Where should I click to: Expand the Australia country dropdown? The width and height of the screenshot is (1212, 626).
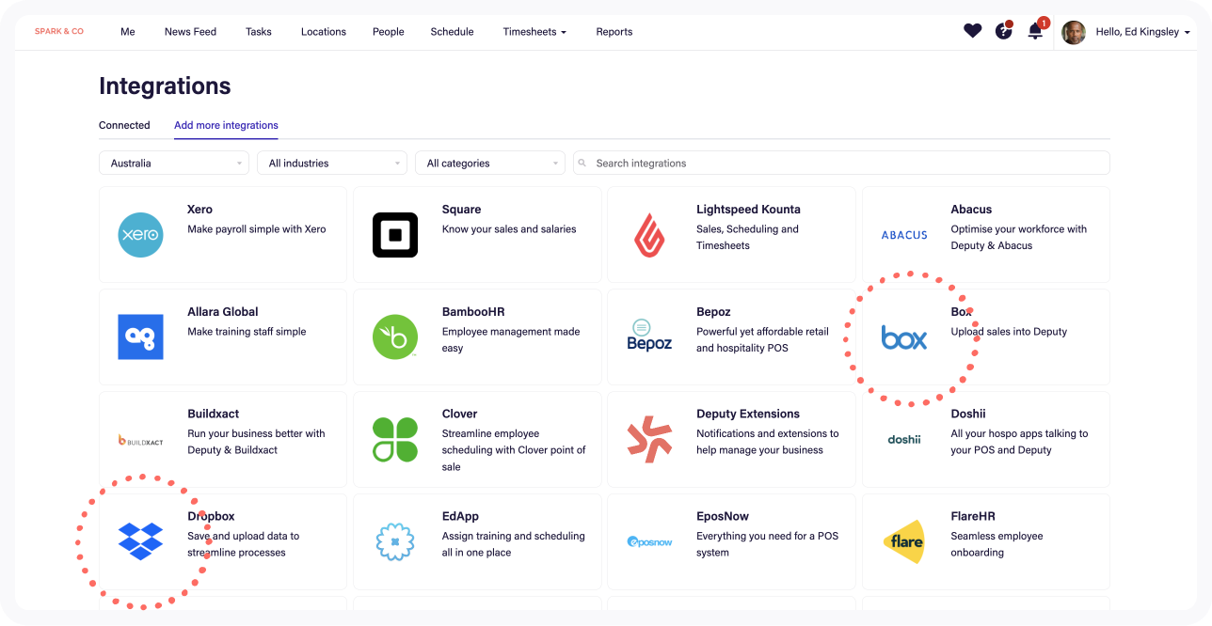pyautogui.click(x=174, y=163)
